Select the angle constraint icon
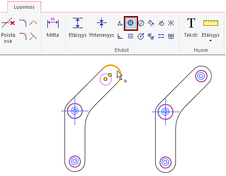 120,23
